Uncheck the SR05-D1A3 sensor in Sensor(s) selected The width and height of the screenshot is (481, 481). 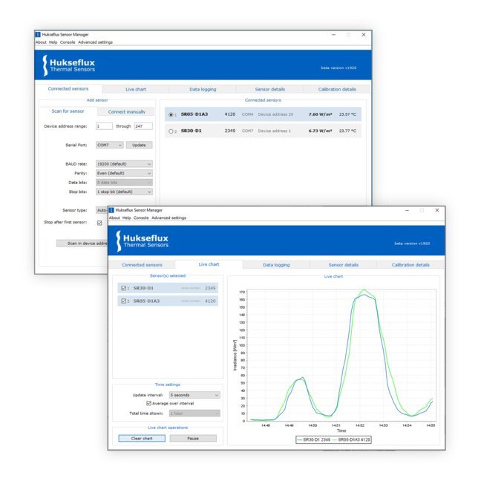point(124,301)
